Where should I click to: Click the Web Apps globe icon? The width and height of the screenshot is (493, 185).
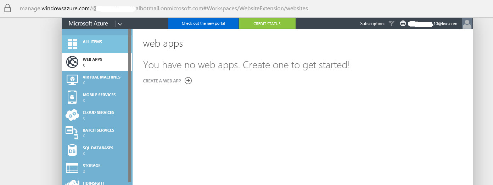point(72,62)
